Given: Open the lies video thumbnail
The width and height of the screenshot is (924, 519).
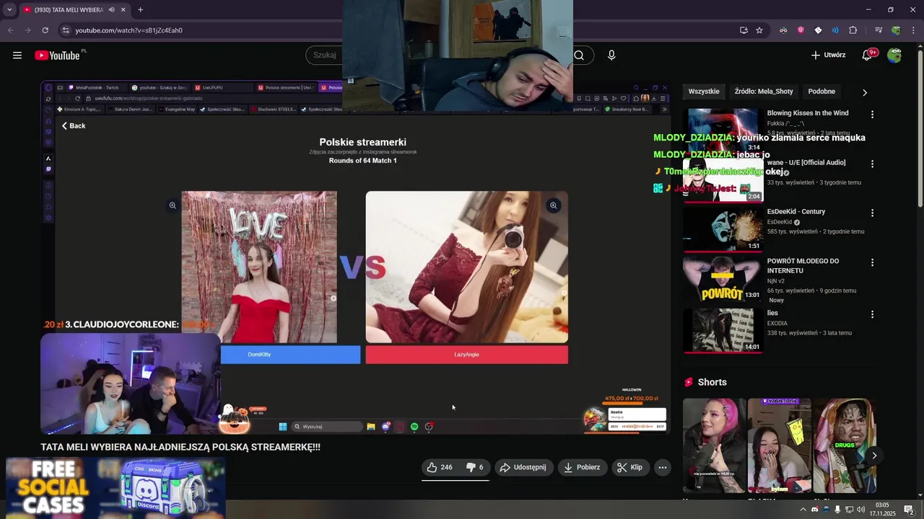Looking at the screenshot, I should pos(723,331).
